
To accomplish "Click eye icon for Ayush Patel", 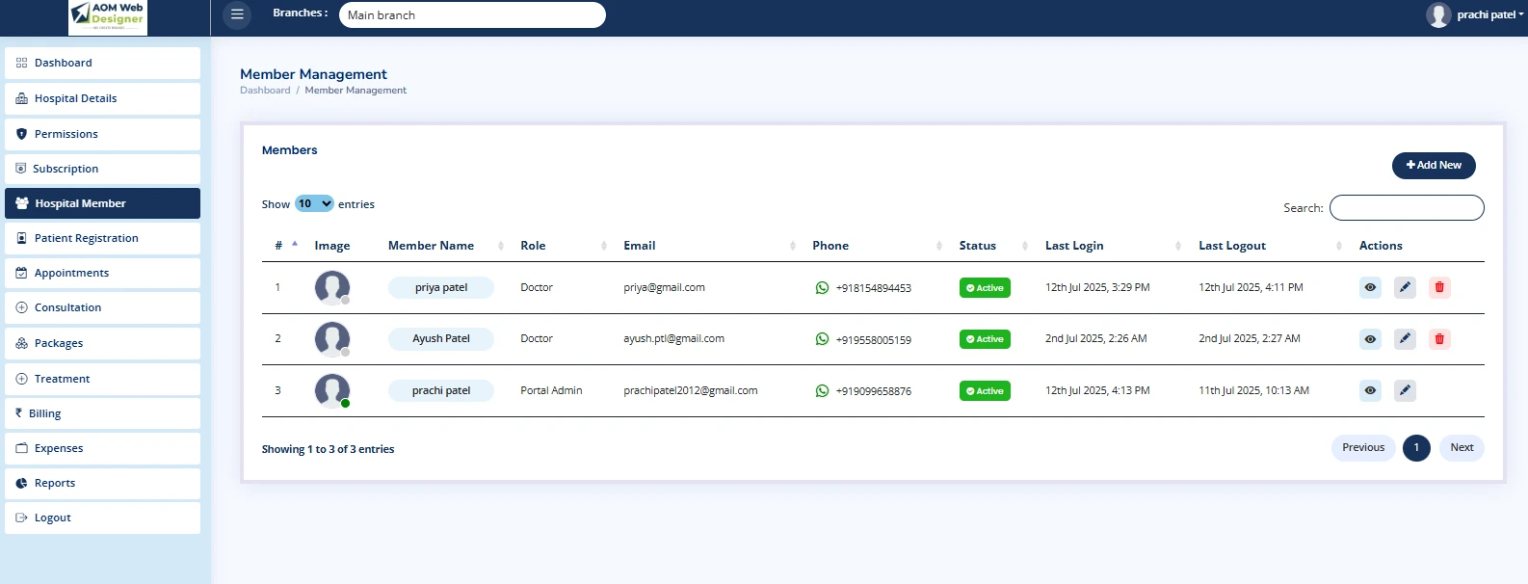I will pos(1370,339).
